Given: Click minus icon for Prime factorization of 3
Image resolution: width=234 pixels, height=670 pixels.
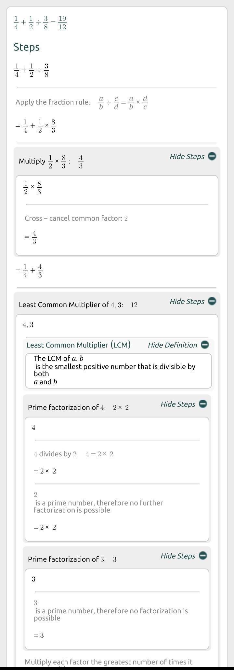Looking at the screenshot, I should click(x=203, y=556).
